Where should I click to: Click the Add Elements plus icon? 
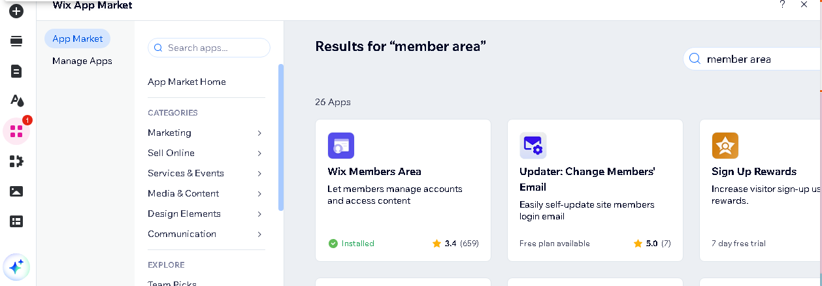pos(16,11)
